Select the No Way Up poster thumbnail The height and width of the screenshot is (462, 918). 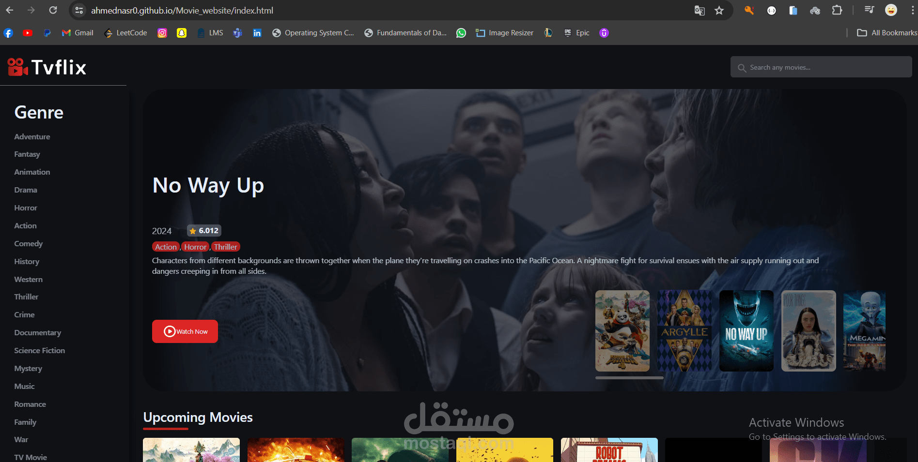(747, 331)
